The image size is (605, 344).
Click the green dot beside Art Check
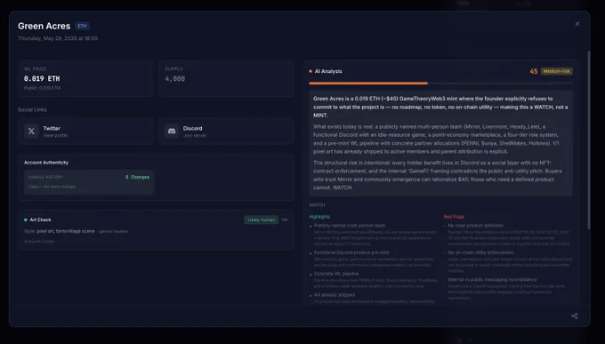26,220
